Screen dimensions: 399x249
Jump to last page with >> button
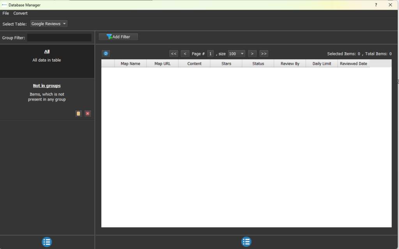[x=264, y=54]
